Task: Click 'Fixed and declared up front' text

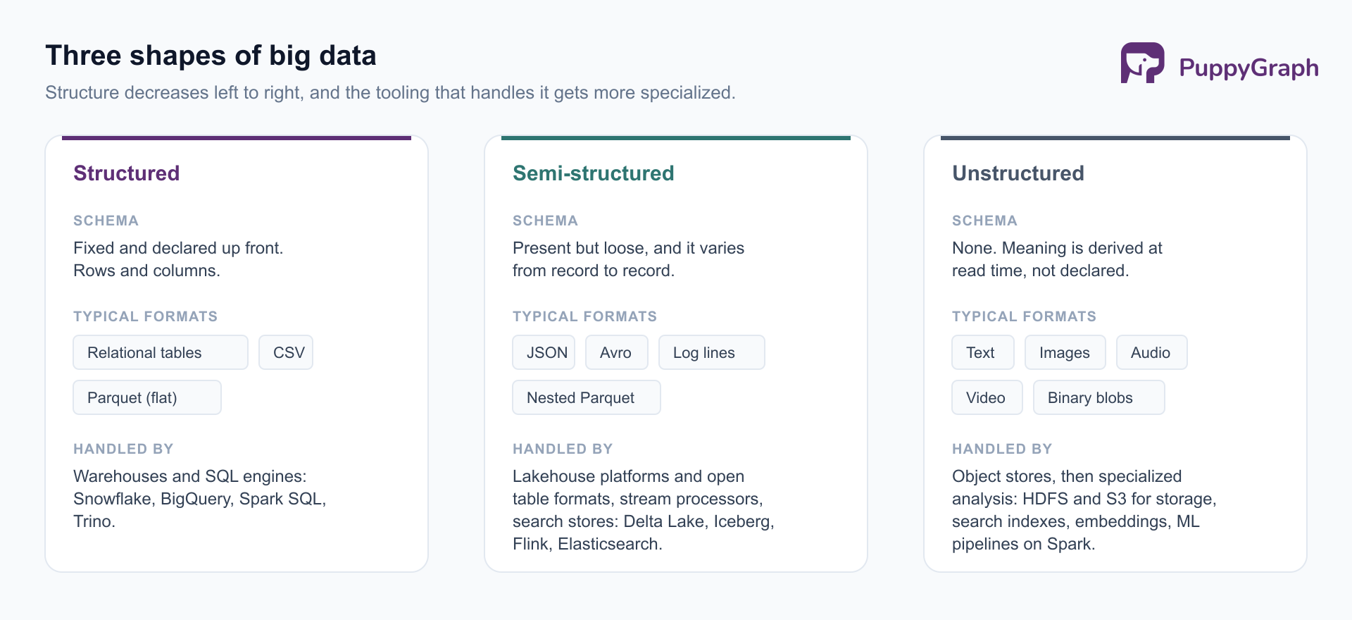Action: [178, 248]
